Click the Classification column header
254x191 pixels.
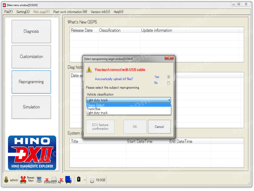[x=119, y=30]
